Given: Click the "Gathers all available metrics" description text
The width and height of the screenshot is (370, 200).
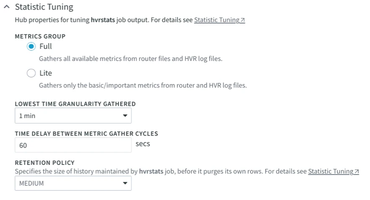Looking at the screenshot, I should click(x=130, y=59).
